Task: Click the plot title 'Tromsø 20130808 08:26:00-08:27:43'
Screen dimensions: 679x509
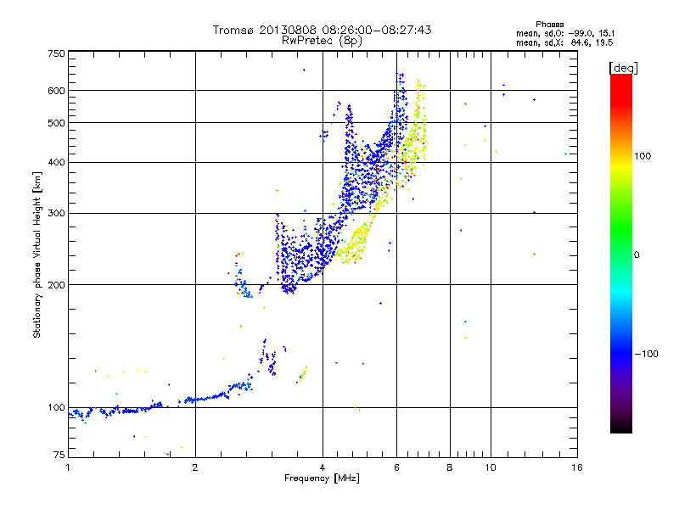Action: click(322, 30)
